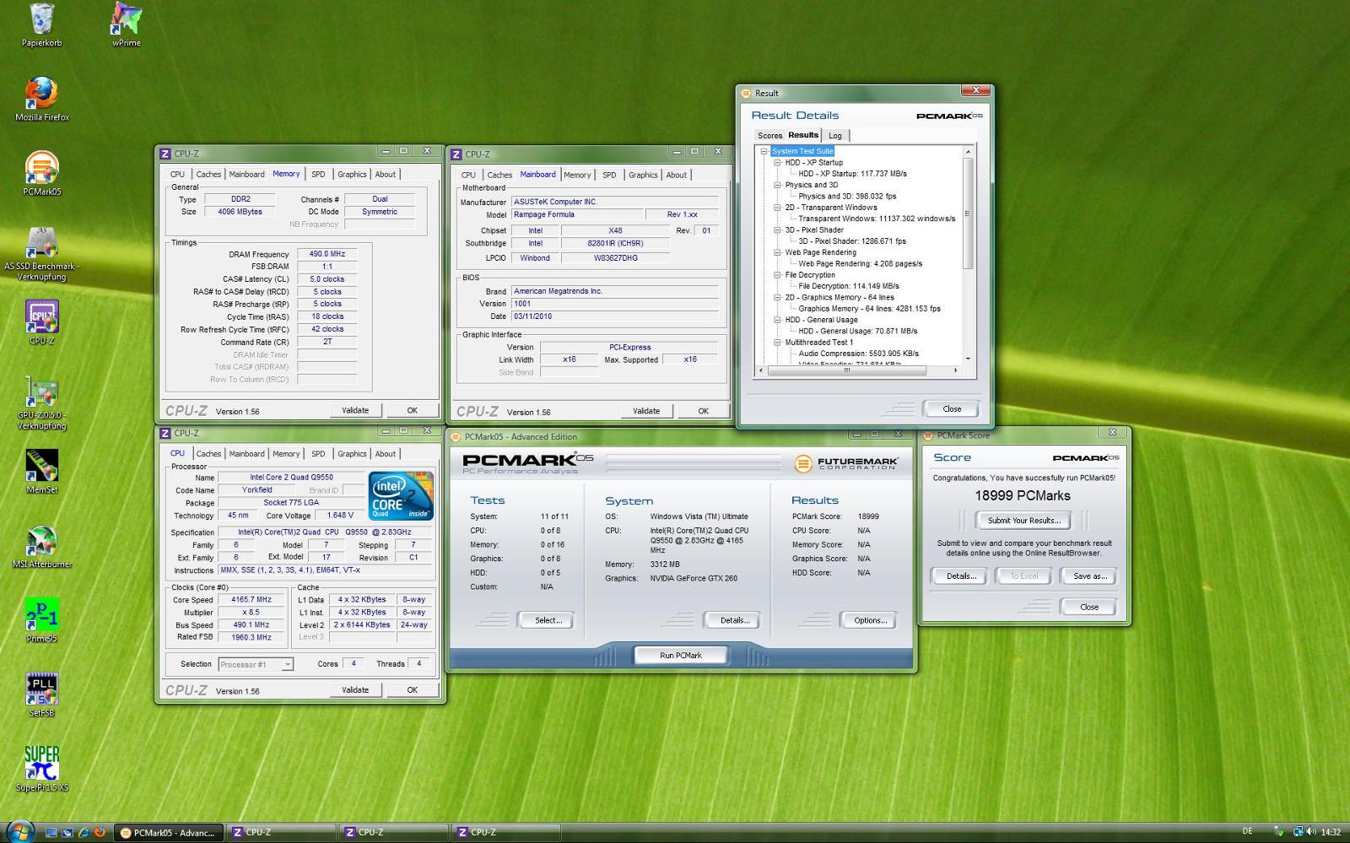
Task: Collapse the HDD - General Usage node
Action: 778,320
